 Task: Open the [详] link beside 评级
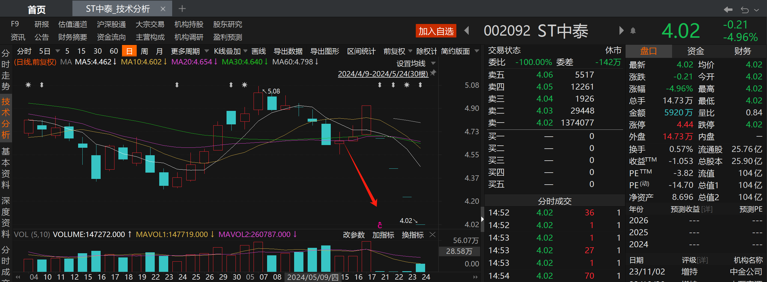point(702,260)
